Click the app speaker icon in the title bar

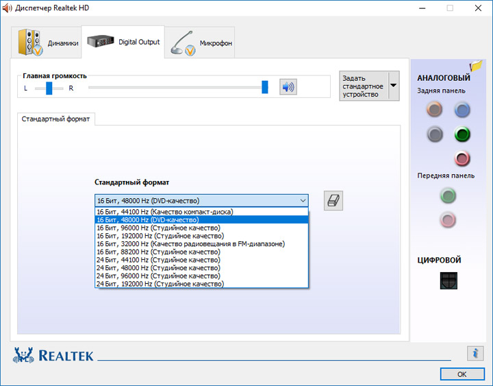tap(7, 8)
